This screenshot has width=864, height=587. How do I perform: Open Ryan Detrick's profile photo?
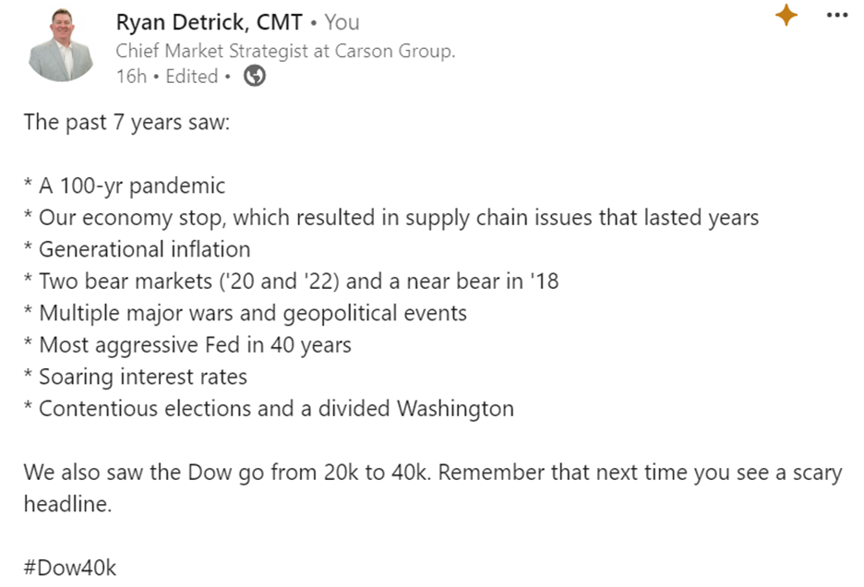point(61,45)
